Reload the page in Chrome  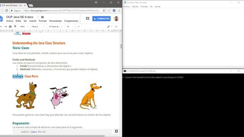tap(6, 11)
